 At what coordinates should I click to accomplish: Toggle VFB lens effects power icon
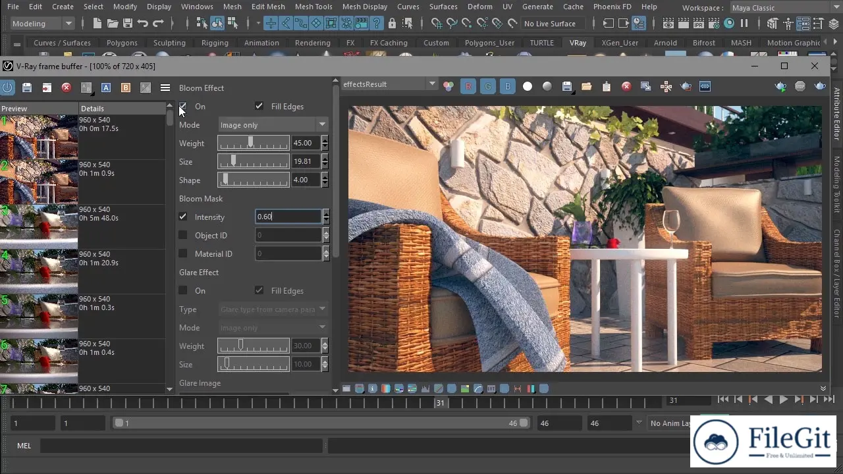click(x=7, y=88)
